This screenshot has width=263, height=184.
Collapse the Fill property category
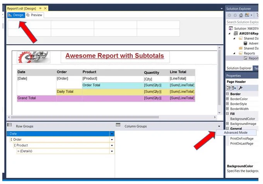(227, 113)
